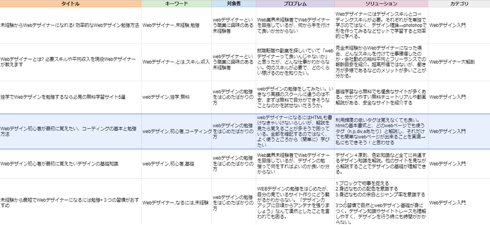Click Webデザイン入門 category in highlighted コーティング row

pyautogui.click(x=459, y=131)
